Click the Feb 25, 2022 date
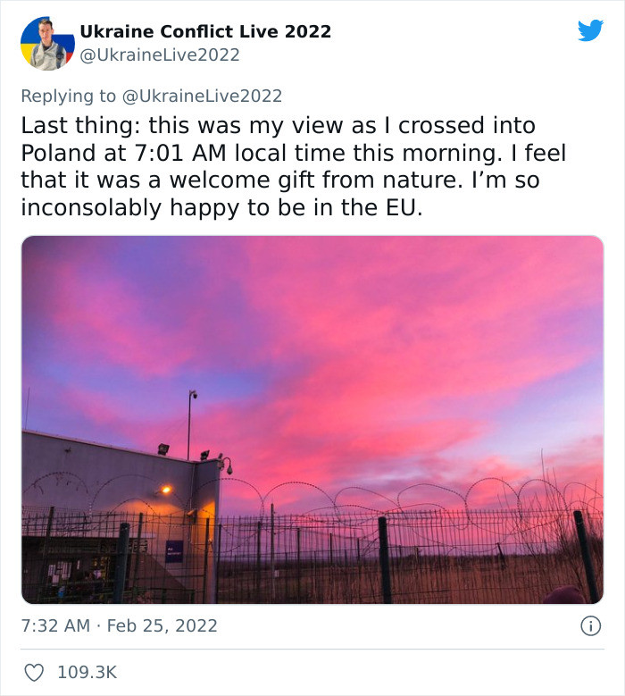 (x=162, y=626)
